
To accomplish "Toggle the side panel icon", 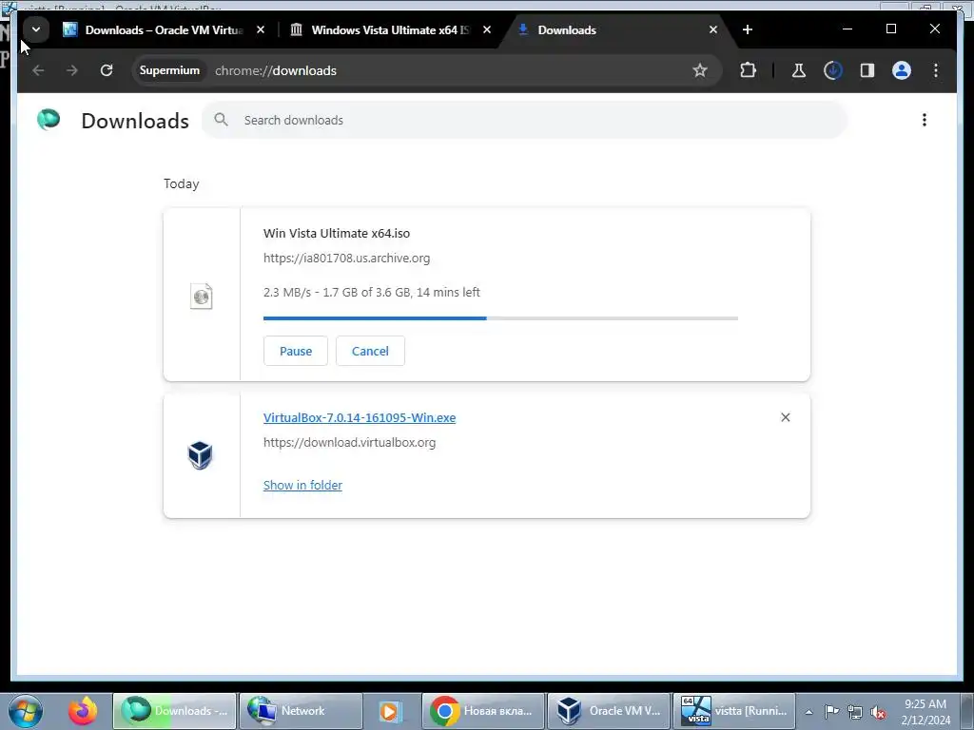I will [867, 70].
